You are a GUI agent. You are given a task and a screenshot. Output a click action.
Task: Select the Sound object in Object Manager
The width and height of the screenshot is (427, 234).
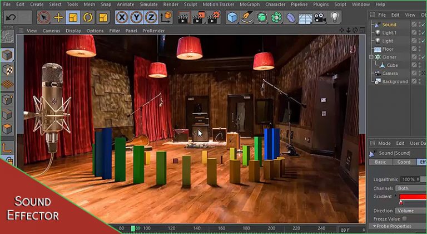(x=389, y=25)
